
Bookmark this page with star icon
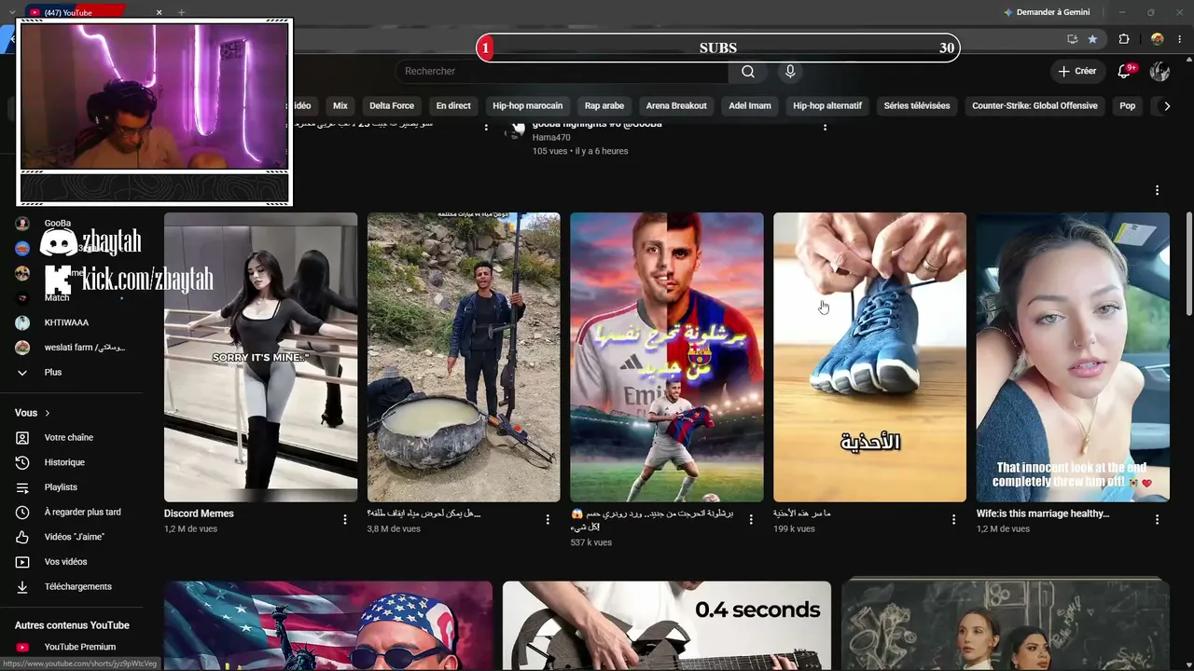tap(1092, 39)
